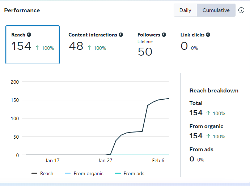Toggle the Reach series in legend
250x186 pixels.
click(x=47, y=173)
